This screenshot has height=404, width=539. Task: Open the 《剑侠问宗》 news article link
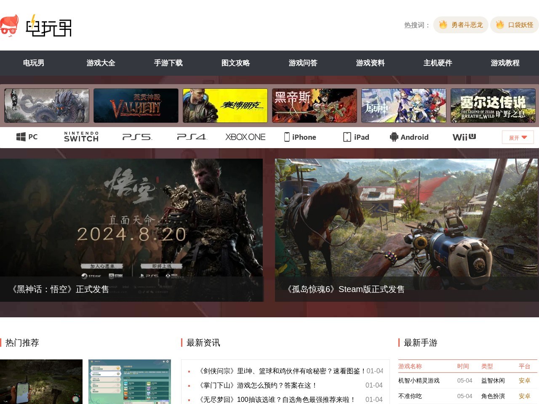pos(282,371)
